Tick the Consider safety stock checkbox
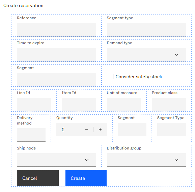Screen dimensions: 195x192 [111, 77]
